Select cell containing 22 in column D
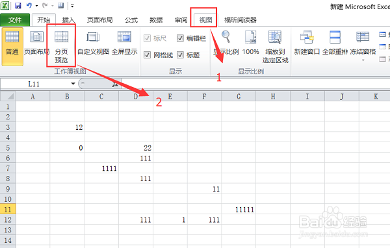This screenshot has width=390, height=248. [136, 148]
